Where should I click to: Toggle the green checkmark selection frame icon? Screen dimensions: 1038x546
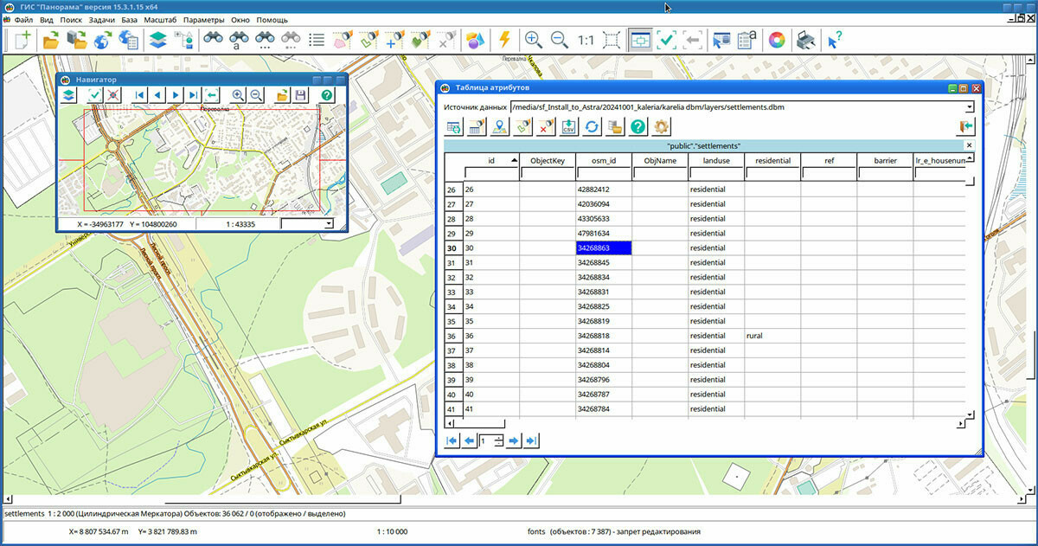coord(666,40)
